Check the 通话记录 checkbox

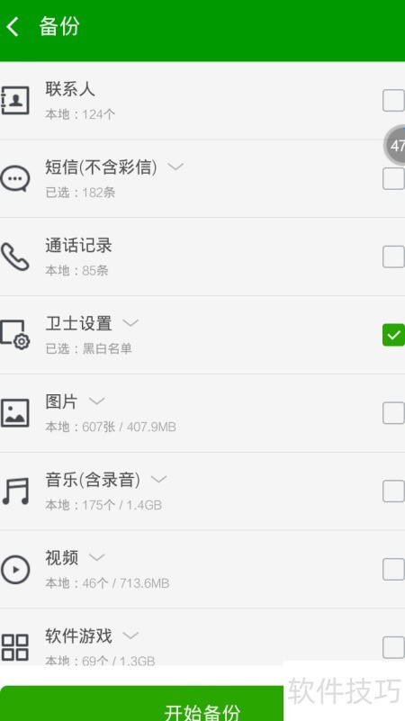point(393,257)
